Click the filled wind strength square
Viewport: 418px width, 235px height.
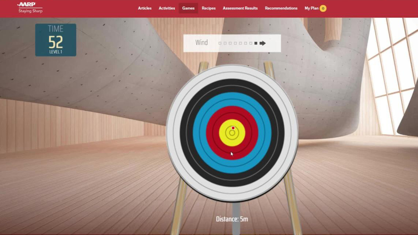click(x=256, y=43)
